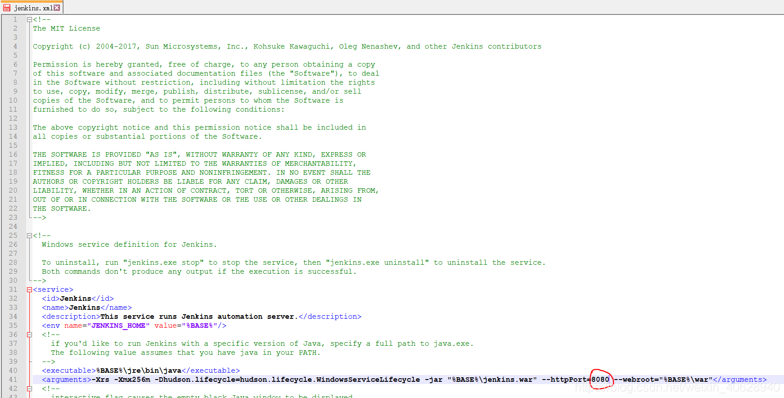This screenshot has width=784, height=398.
Task: Click the red unsaved disk icon on jenkins.xml tab
Action: 7,8
